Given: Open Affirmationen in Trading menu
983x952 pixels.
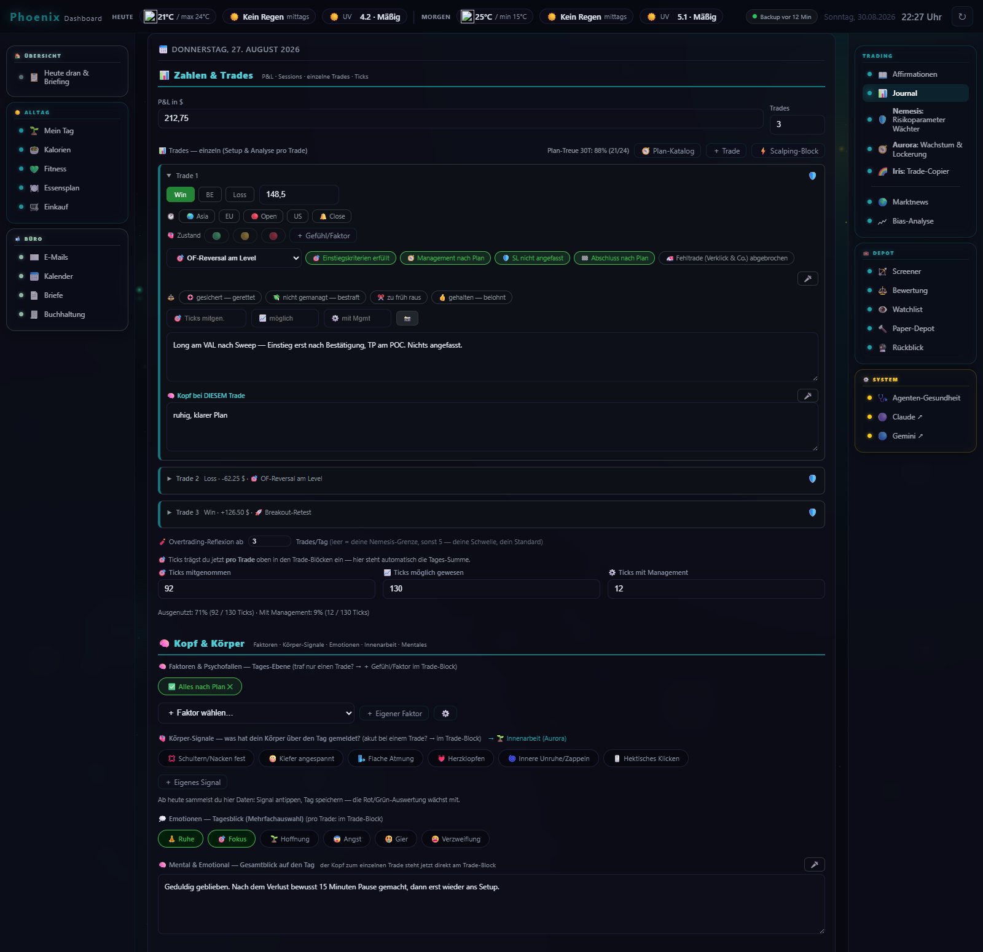Looking at the screenshot, I should coord(915,74).
